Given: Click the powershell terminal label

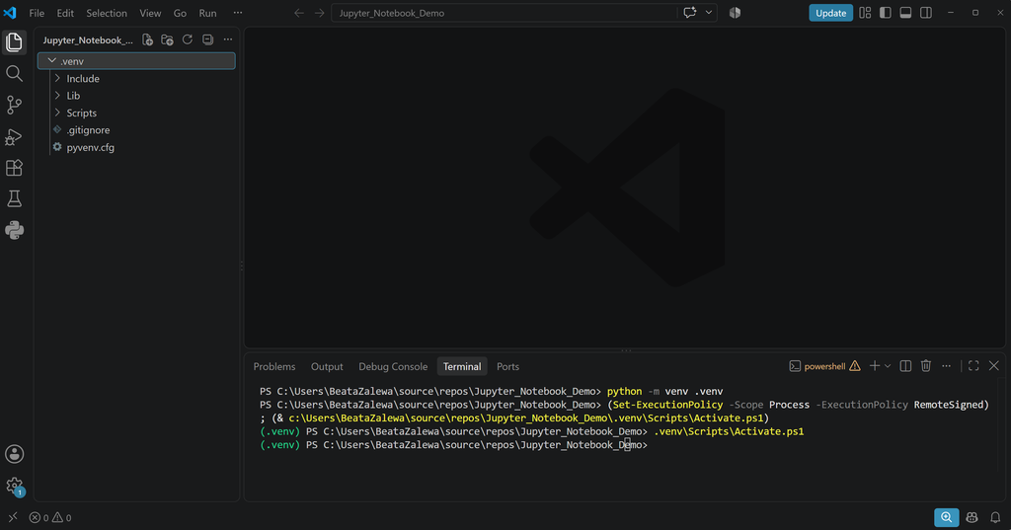Looking at the screenshot, I should (x=824, y=366).
